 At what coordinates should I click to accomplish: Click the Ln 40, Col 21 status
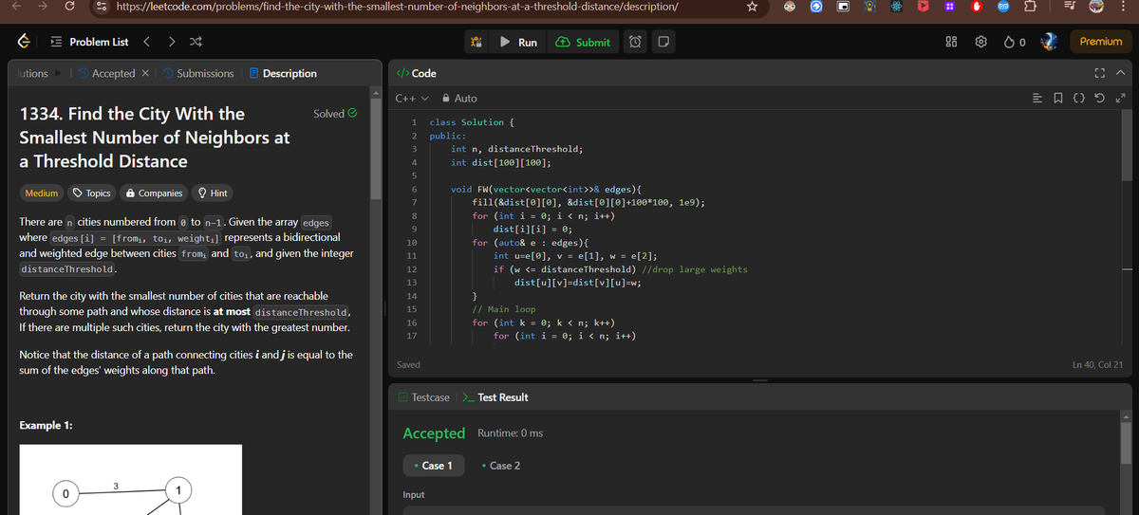pos(1097,364)
